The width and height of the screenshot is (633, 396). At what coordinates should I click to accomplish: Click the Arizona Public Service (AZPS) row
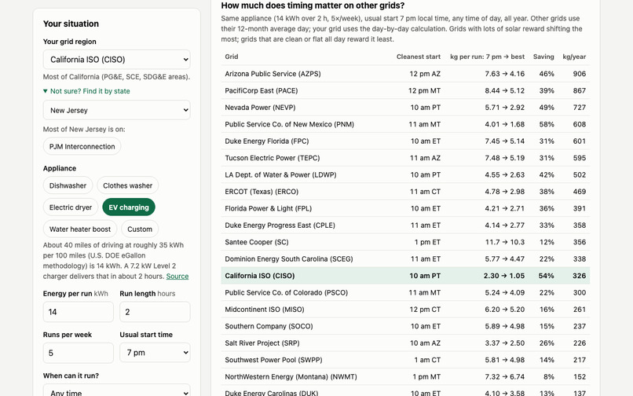(x=405, y=74)
